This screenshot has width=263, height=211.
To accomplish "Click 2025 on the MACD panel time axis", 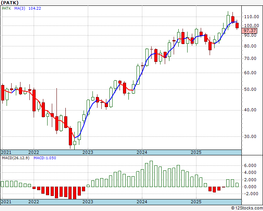I will coord(196,202).
